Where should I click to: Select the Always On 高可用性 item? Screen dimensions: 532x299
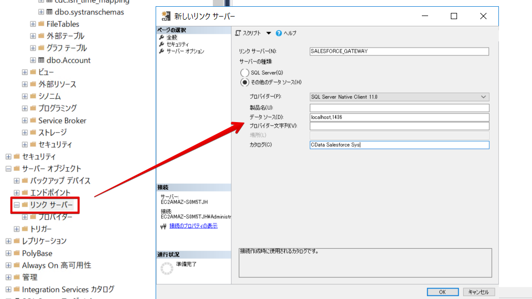(x=56, y=265)
